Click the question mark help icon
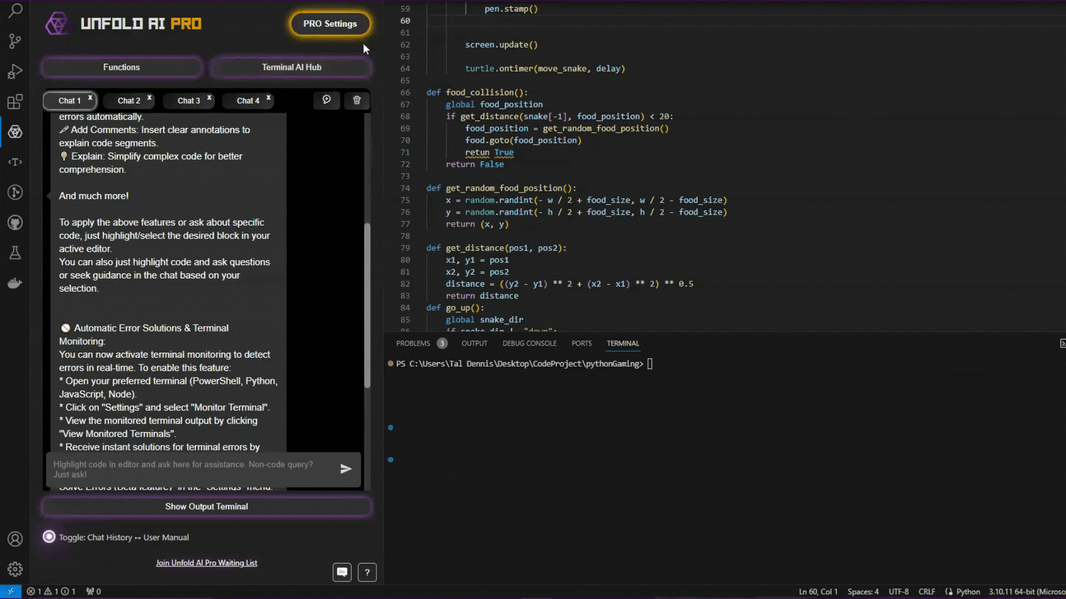The height and width of the screenshot is (599, 1066). pyautogui.click(x=367, y=572)
